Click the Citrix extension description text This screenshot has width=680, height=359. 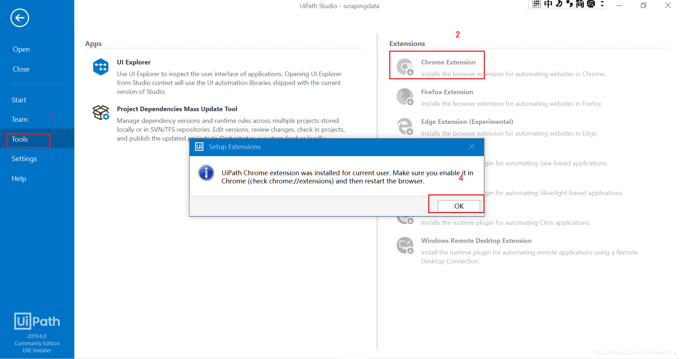coord(506,223)
